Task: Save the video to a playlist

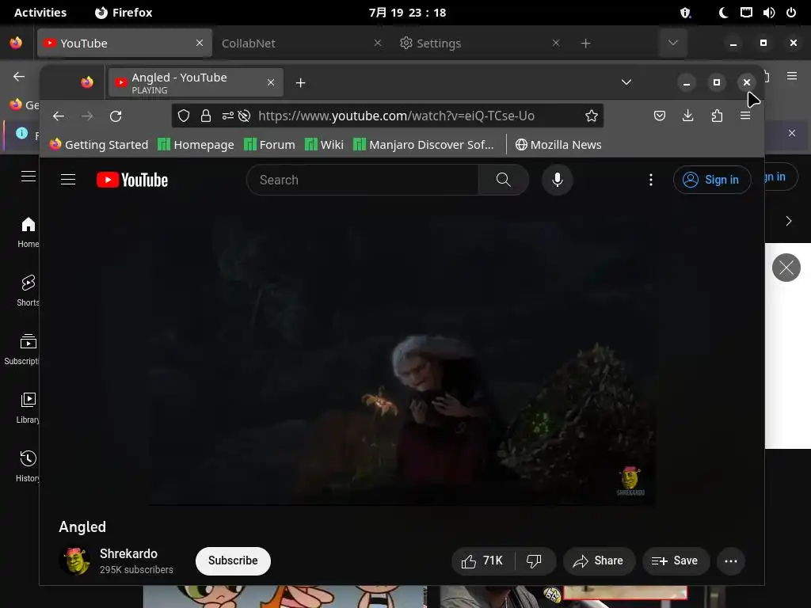Action: (675, 561)
